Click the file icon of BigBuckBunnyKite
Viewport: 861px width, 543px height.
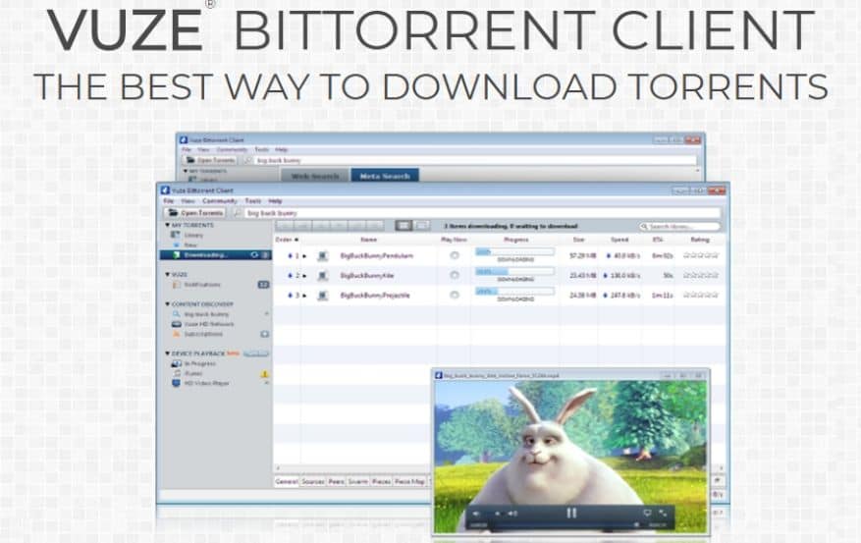[323, 276]
